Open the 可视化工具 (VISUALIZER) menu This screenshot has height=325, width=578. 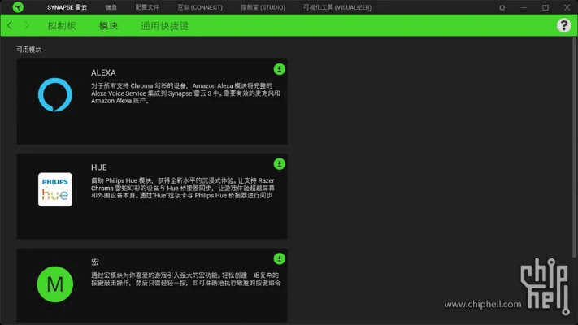point(337,7)
